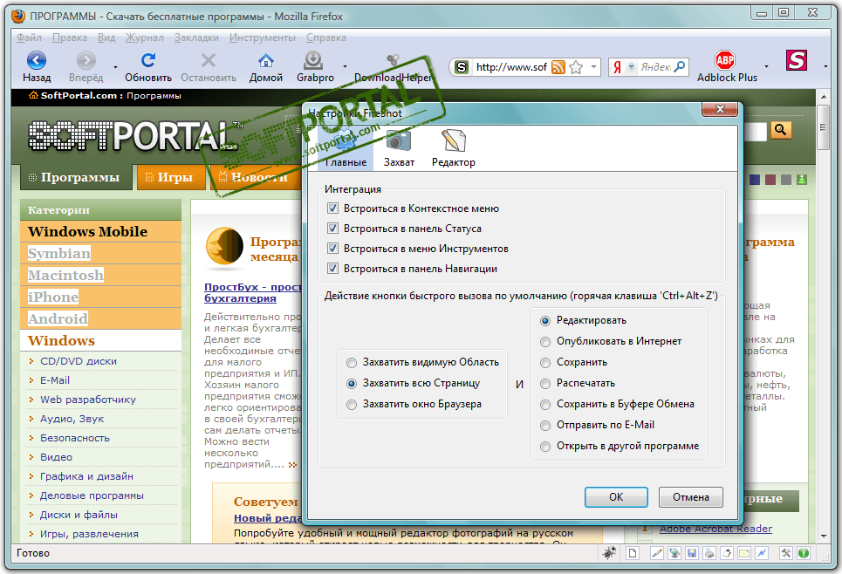842x574 pixels.
Task: Click the RSS feed icon in address bar
Action: click(x=558, y=67)
